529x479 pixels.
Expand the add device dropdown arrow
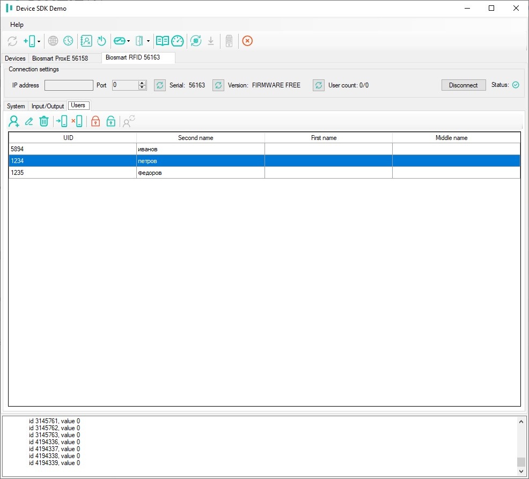(39, 41)
